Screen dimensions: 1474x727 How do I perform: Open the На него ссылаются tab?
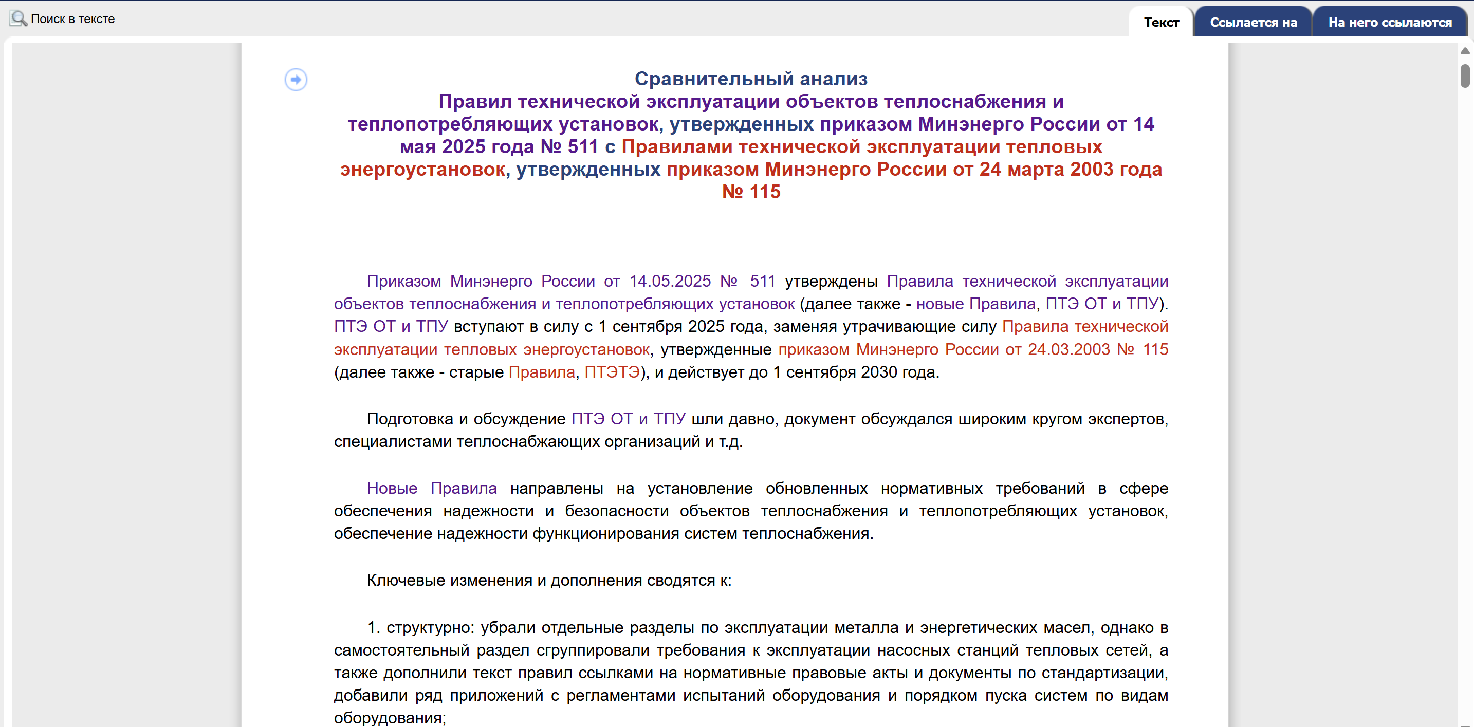1389,22
